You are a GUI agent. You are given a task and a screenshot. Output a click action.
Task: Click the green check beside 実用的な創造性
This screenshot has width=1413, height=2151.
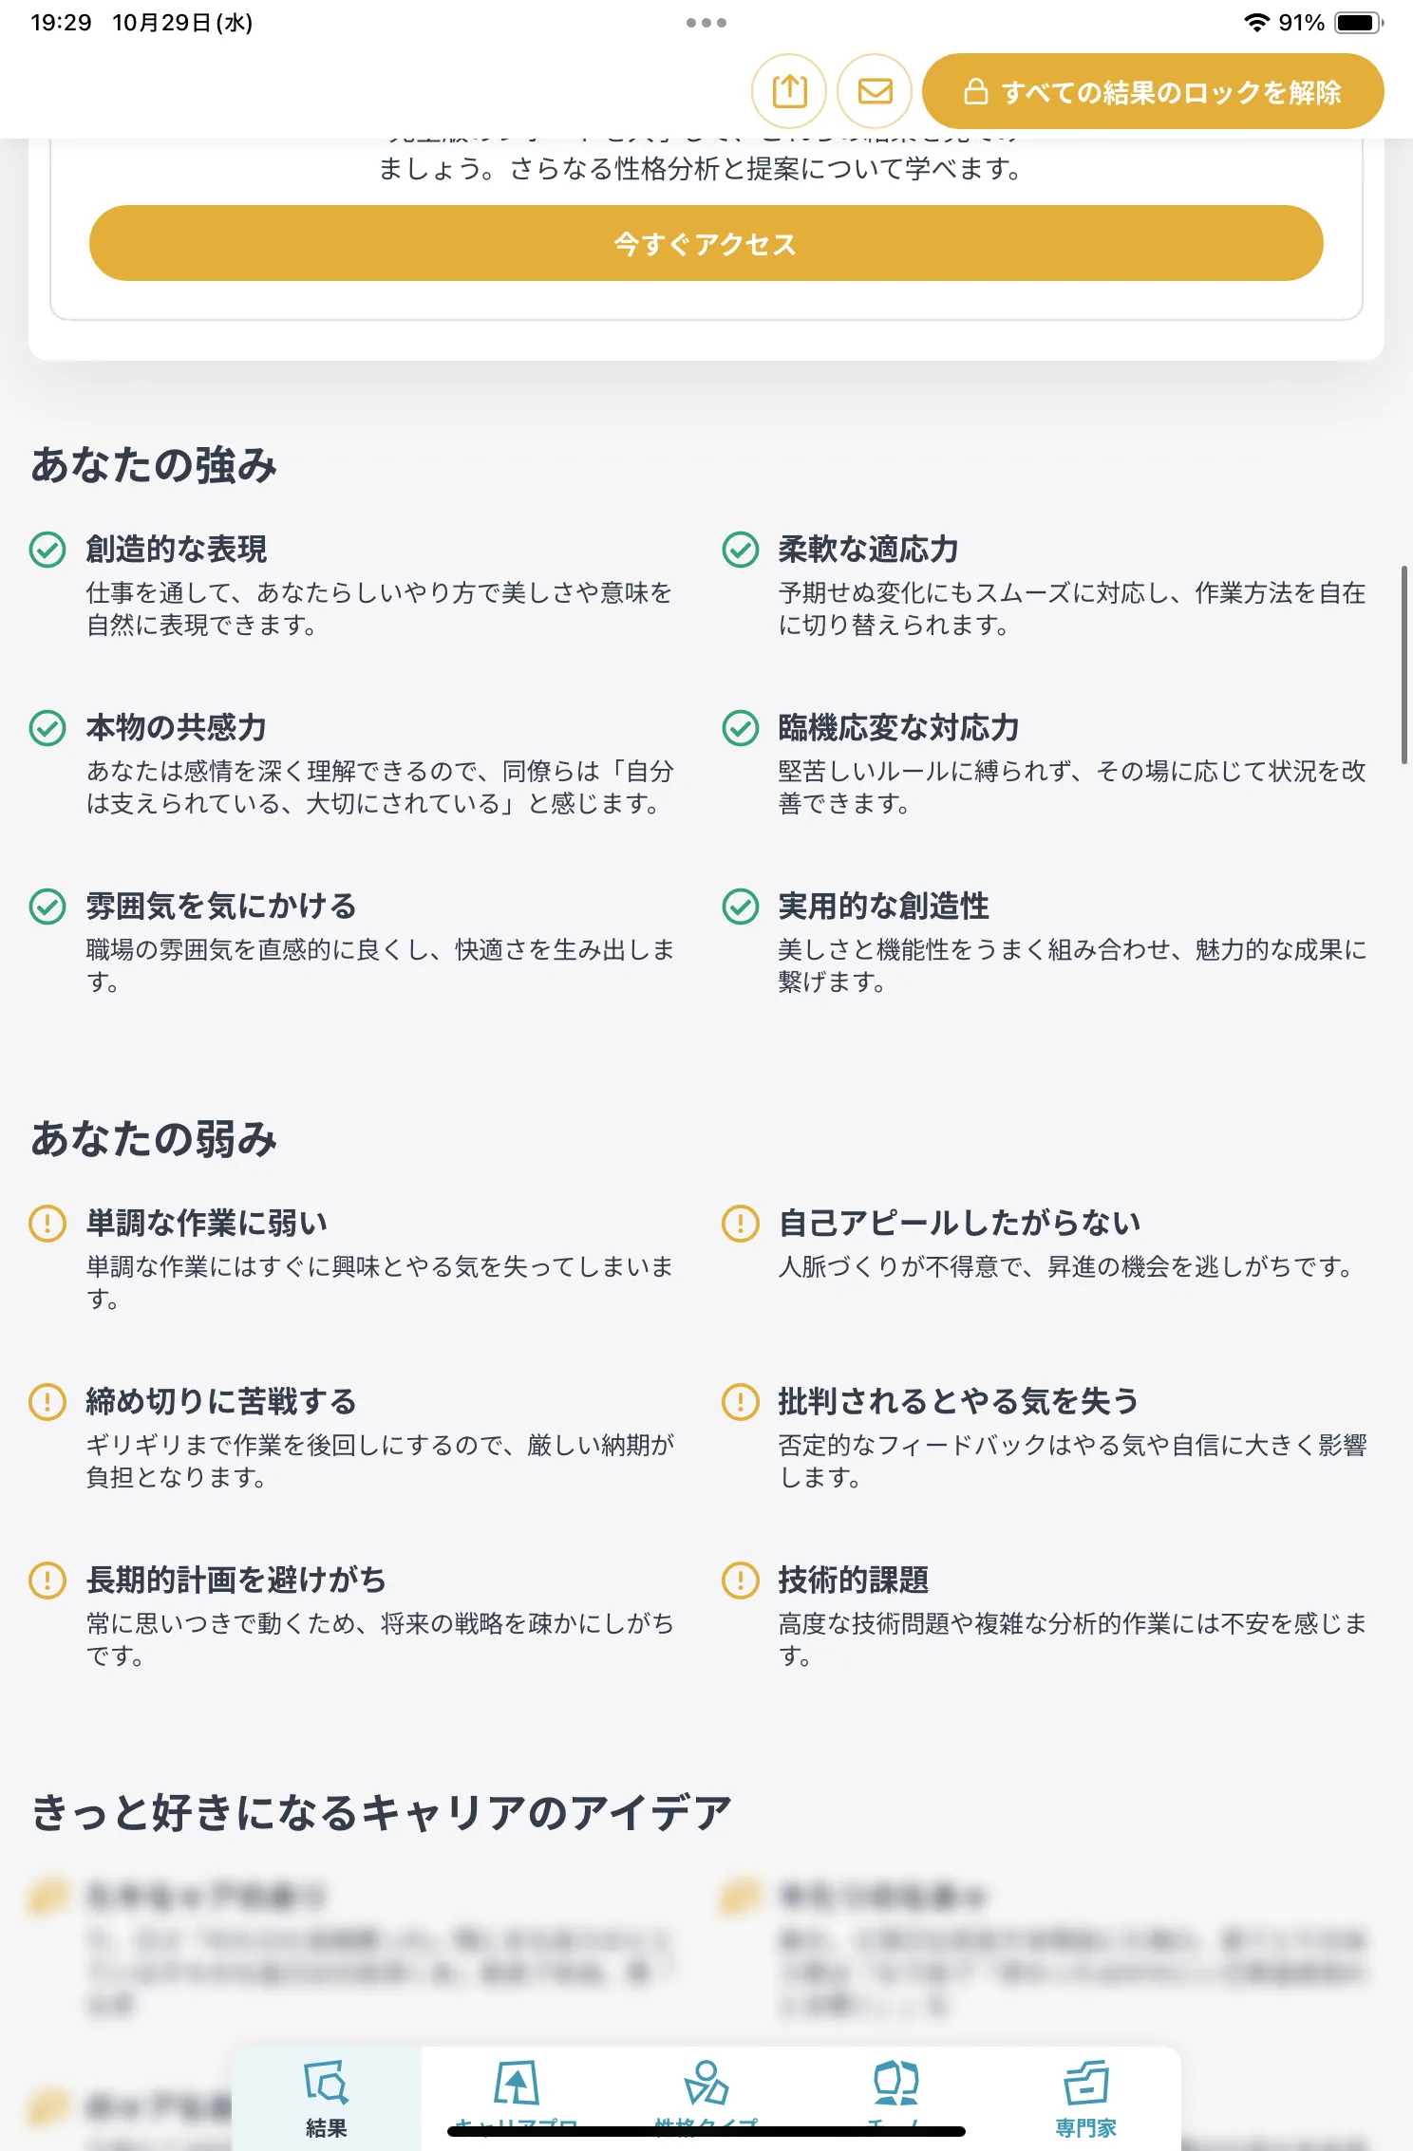point(741,907)
